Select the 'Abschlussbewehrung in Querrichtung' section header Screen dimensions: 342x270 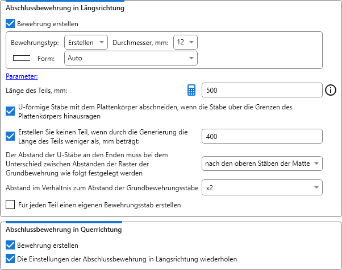tap(64, 230)
